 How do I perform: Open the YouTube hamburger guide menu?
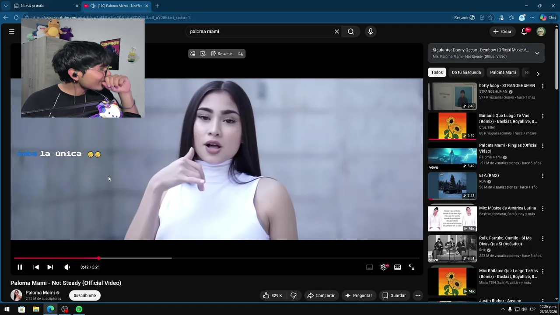pyautogui.click(x=12, y=31)
